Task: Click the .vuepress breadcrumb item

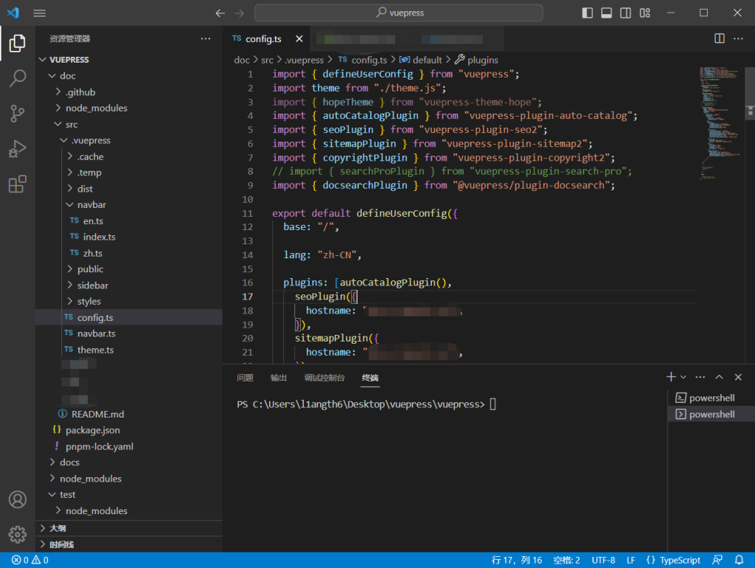Action: click(x=305, y=60)
